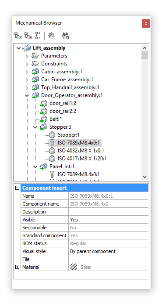Image resolution: width=162 pixels, height=304 pixels.
Task: Expand the Parameters folder
Action: [x=27, y=56]
